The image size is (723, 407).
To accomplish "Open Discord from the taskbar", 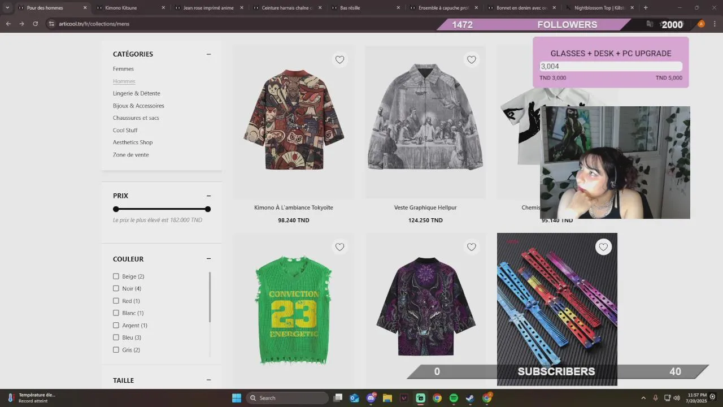I will pyautogui.click(x=371, y=398).
